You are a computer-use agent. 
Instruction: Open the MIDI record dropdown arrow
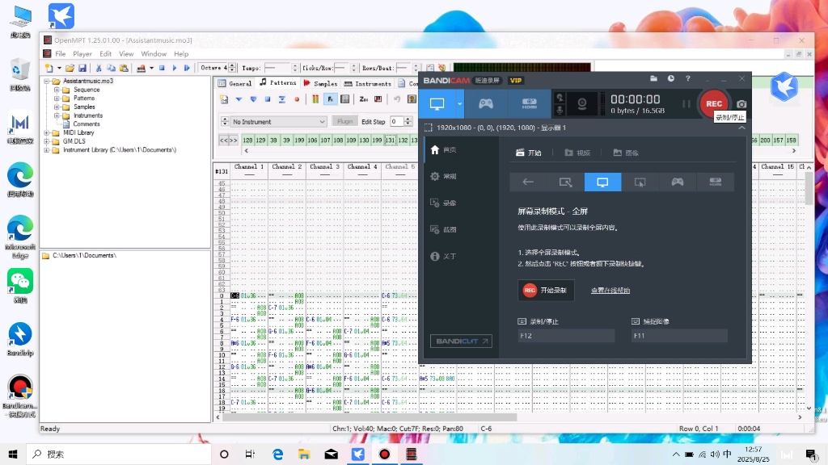point(151,68)
